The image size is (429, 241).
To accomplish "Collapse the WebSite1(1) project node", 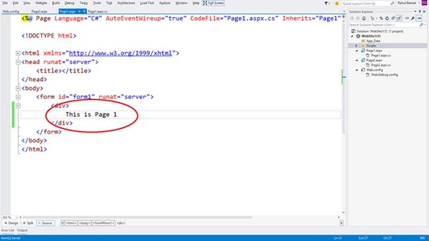I will coord(352,36).
